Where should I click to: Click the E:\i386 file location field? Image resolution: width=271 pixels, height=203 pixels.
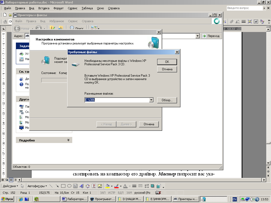pyautogui.click(x=117, y=100)
